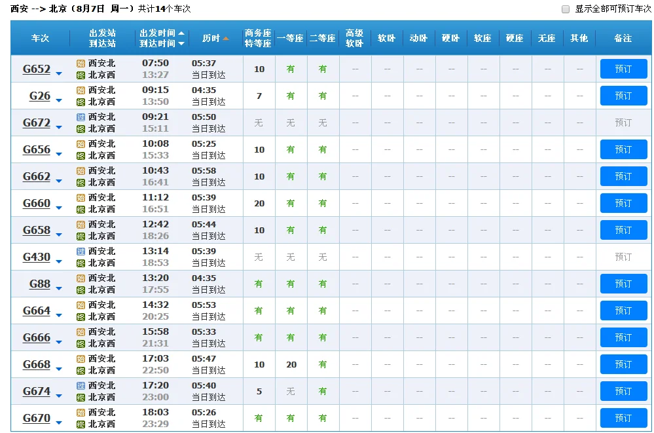This screenshot has height=433, width=654.
Task: Expand the G430 train details dropdown
Action: 58,260
